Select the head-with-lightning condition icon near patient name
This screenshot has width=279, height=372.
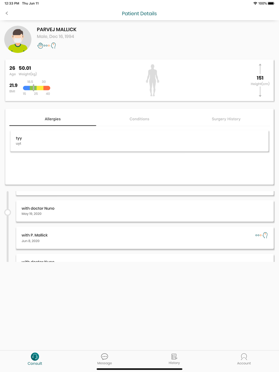point(53,45)
